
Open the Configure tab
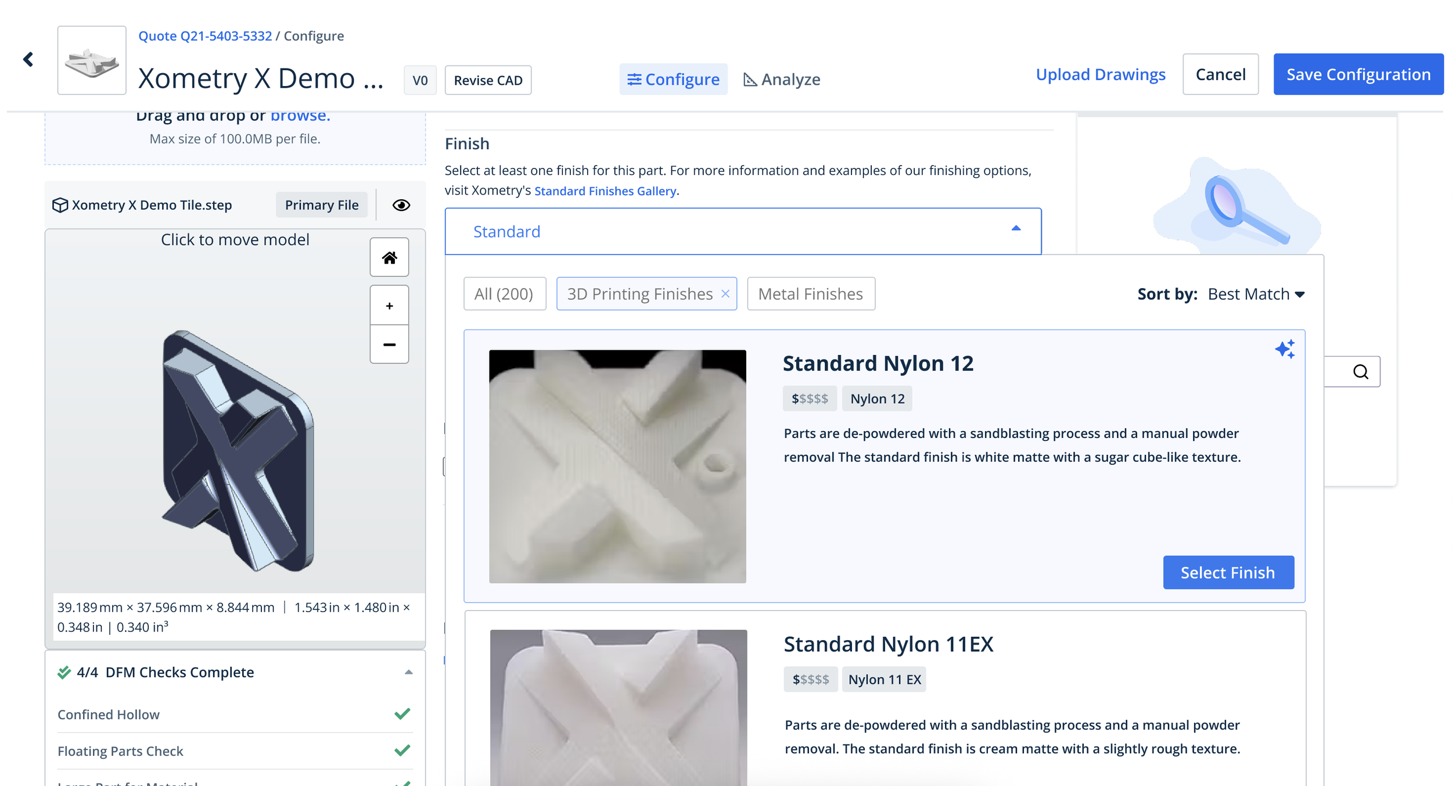tap(673, 80)
